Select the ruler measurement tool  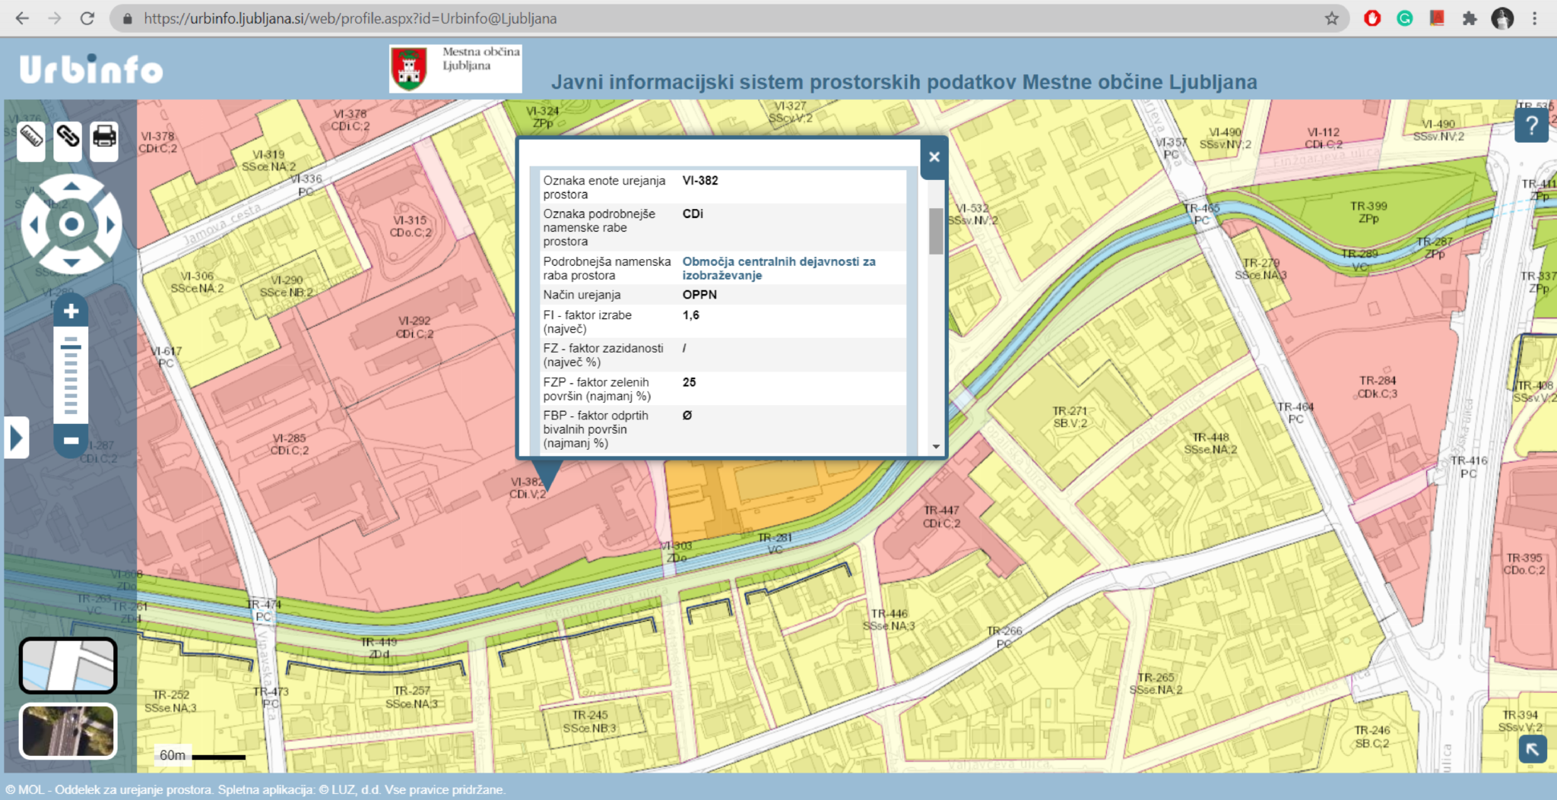point(31,141)
